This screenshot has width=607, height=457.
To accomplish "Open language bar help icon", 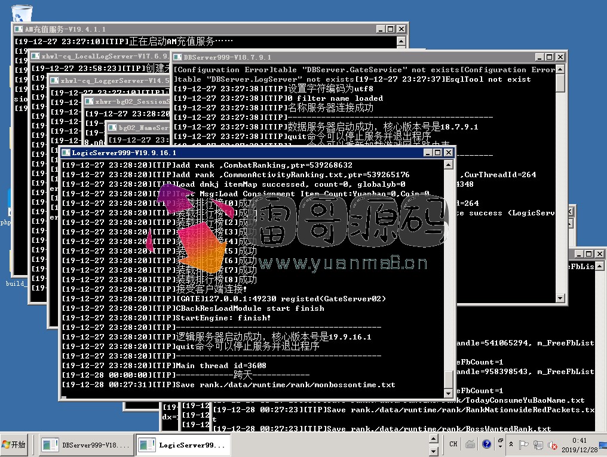I will [x=486, y=444].
